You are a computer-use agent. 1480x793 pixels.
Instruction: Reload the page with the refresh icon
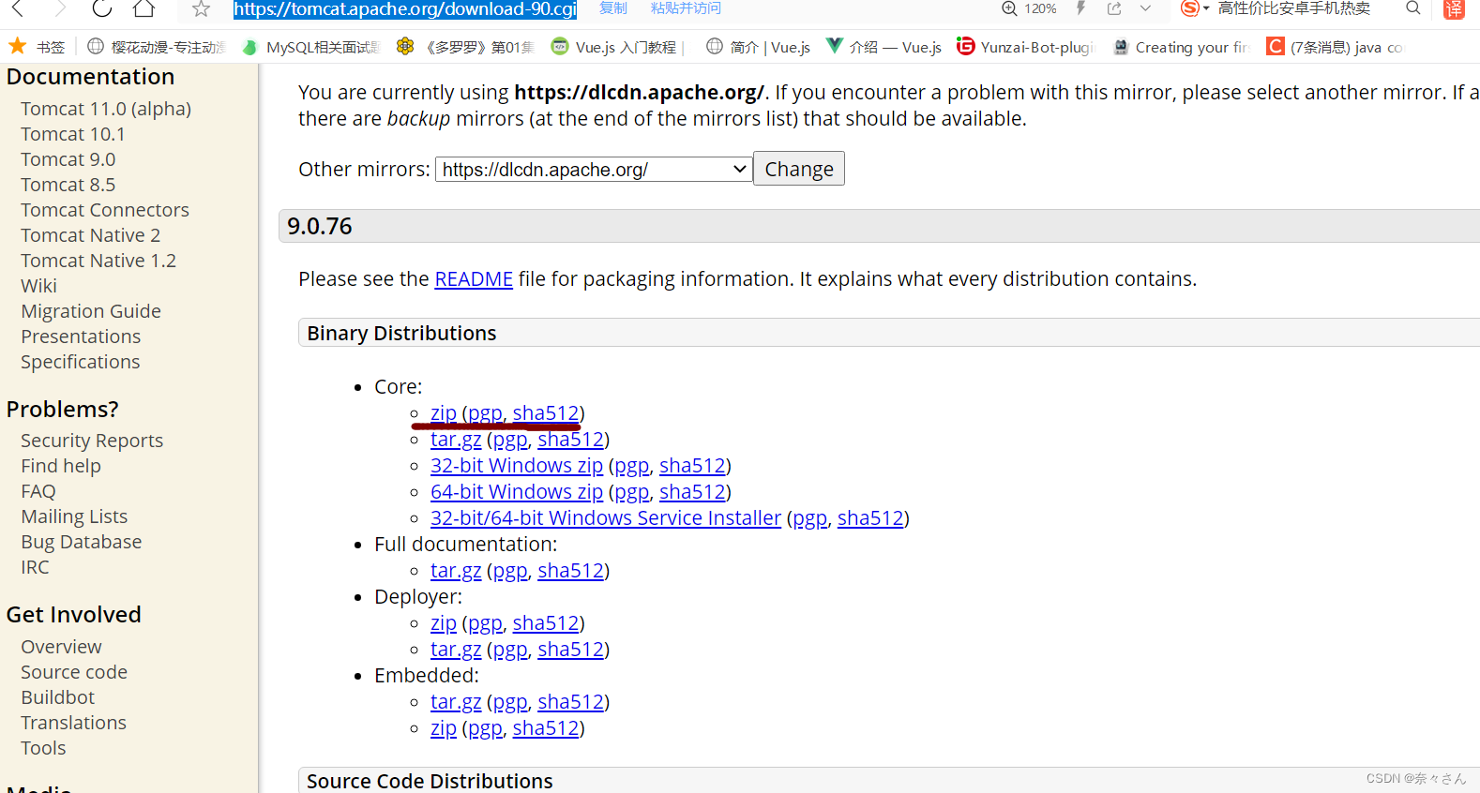(102, 8)
